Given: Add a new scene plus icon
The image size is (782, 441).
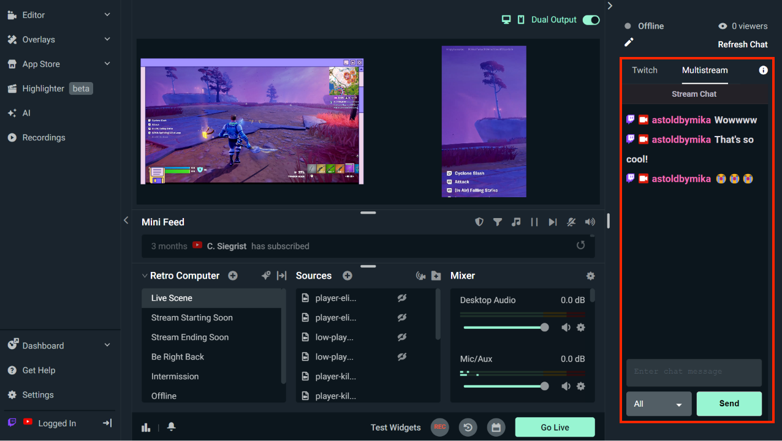Looking at the screenshot, I should [x=233, y=276].
